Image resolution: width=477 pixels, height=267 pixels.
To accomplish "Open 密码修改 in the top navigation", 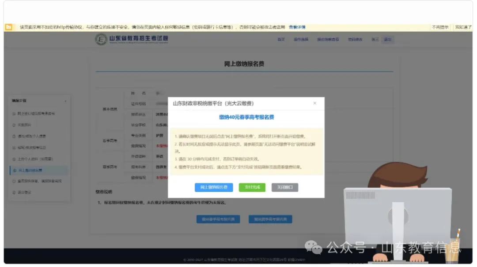I will point(355,40).
